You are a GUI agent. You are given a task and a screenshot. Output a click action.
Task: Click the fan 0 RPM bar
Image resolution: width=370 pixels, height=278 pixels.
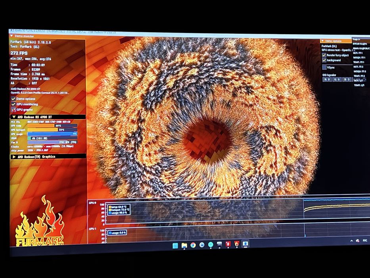52,142
